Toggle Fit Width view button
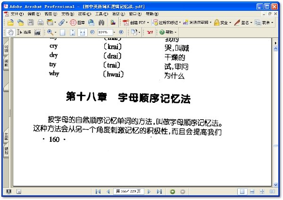The width and height of the screenshot is (283, 200). click(83, 32)
